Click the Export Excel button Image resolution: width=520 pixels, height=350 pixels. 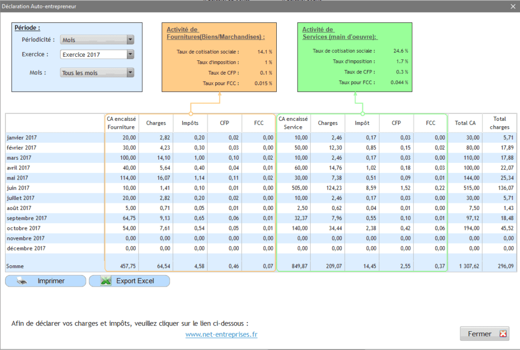pos(129,281)
